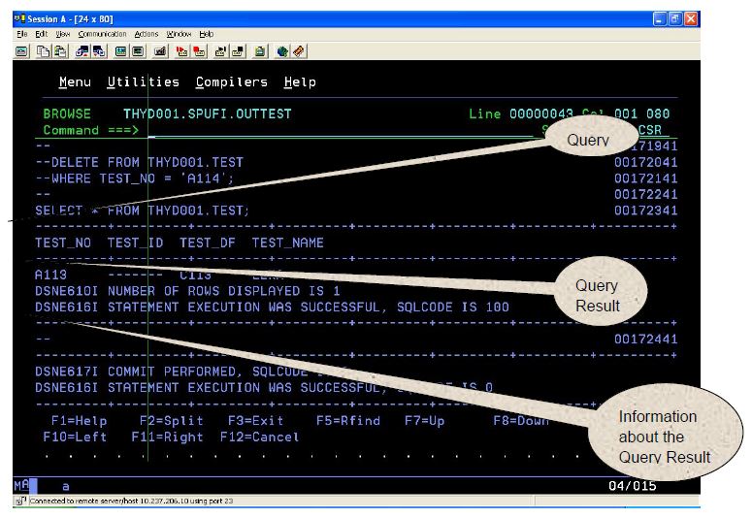Open the Help menu in the menu bar
The image size is (752, 518).
[207, 34]
